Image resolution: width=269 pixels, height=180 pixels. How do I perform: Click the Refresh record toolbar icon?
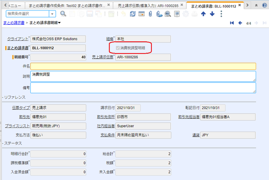tap(132, 14)
